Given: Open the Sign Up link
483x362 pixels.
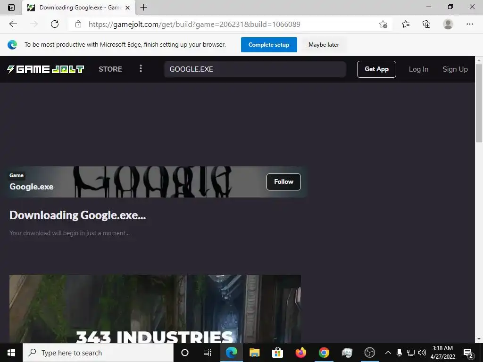Looking at the screenshot, I should tap(455, 69).
